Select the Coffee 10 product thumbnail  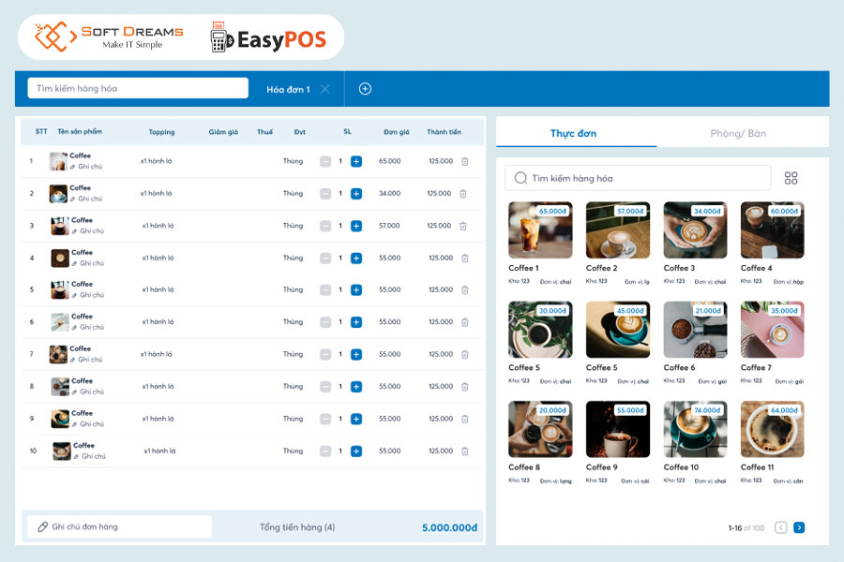tap(695, 430)
